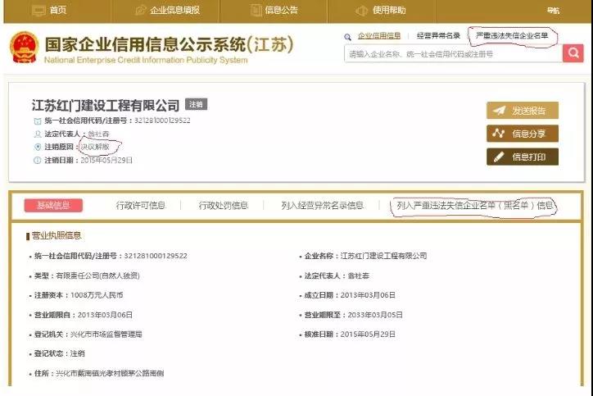Open the 列入经营异常名录信息 tab
This screenshot has height=396, width=593.
point(322,205)
